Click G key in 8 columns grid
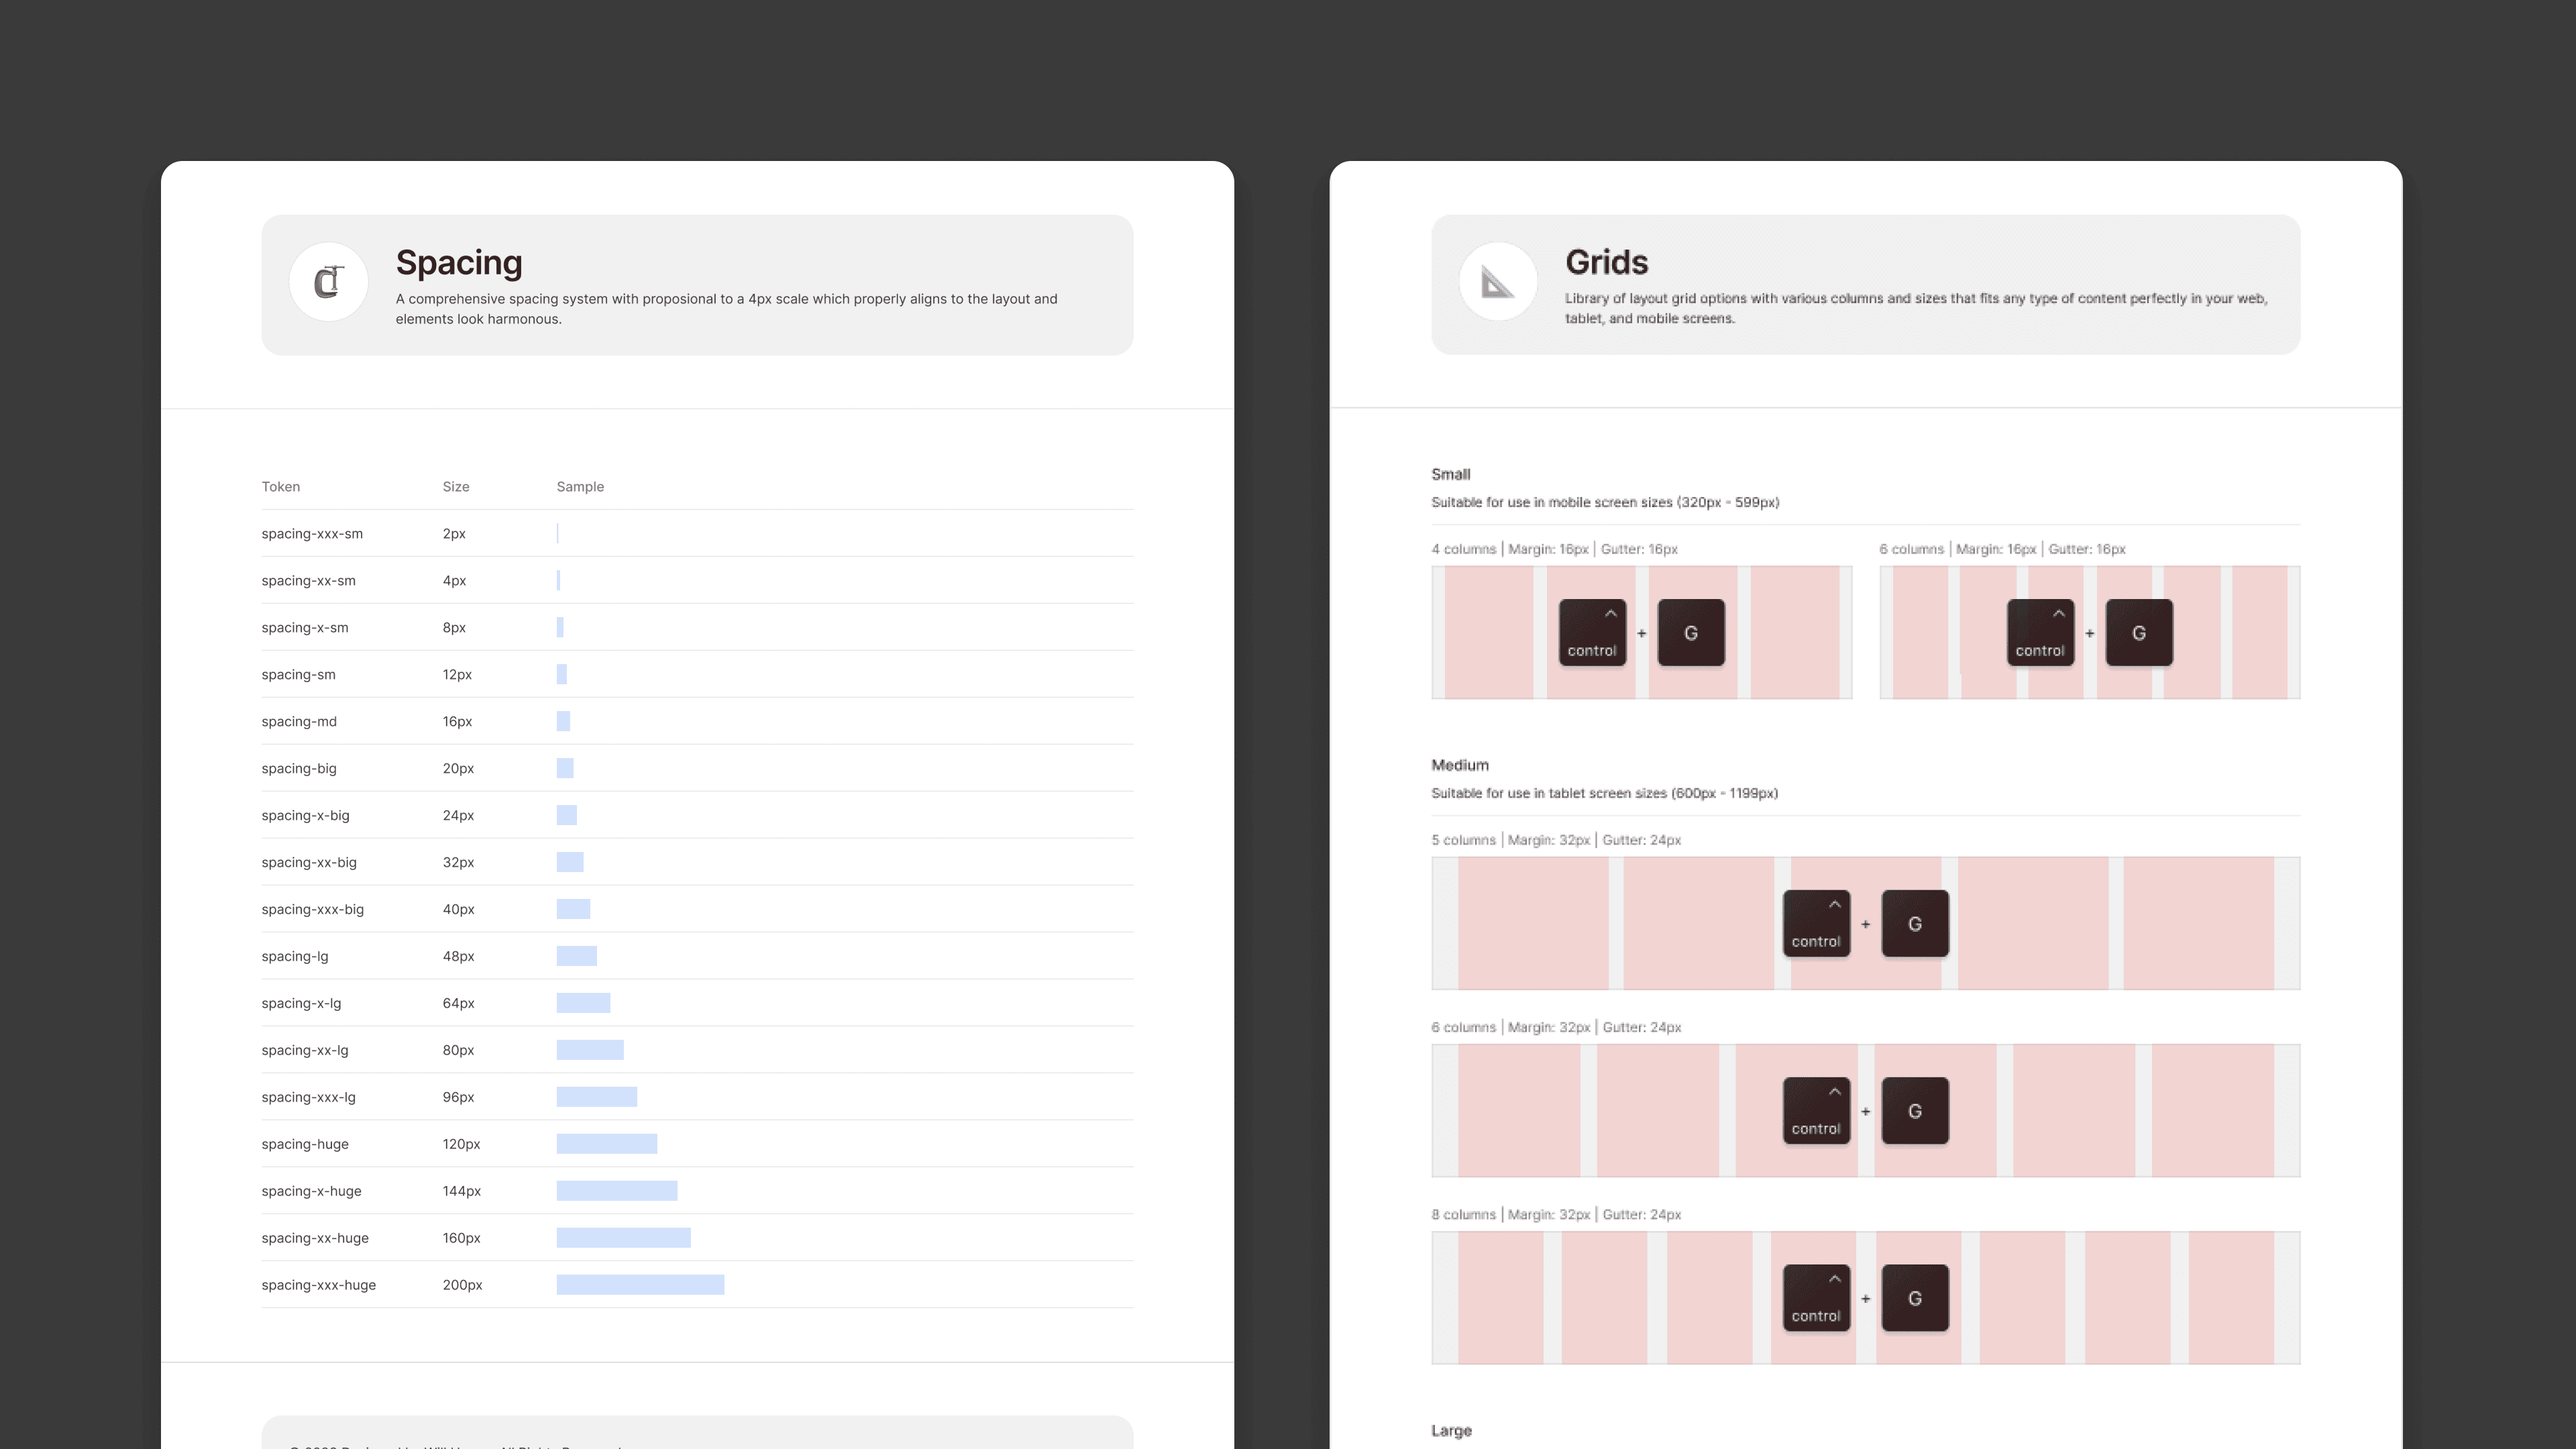 [1915, 1298]
